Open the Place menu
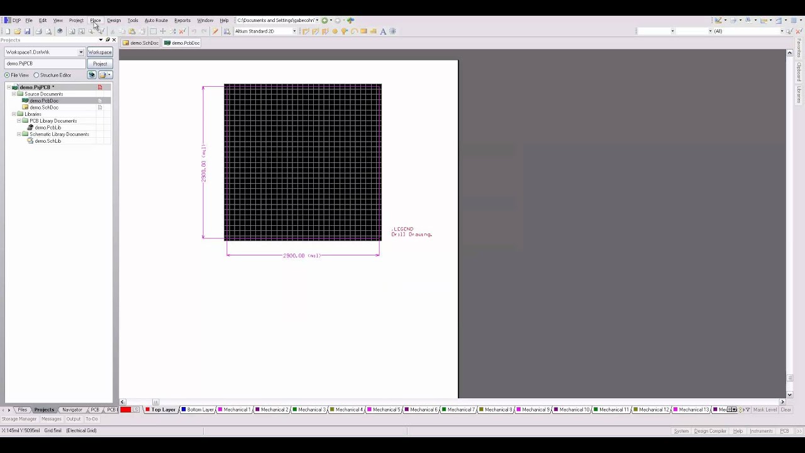Viewport: 805px width, 453px height. coord(95,20)
